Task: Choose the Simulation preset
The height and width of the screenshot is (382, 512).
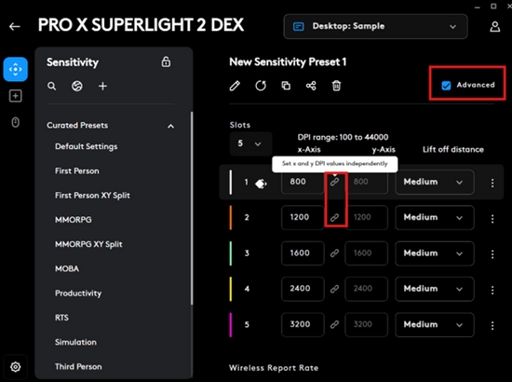Action: [x=75, y=342]
